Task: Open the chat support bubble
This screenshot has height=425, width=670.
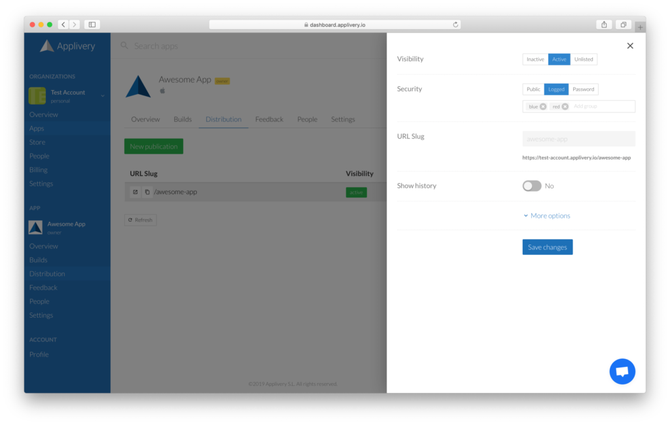Action: [x=622, y=371]
